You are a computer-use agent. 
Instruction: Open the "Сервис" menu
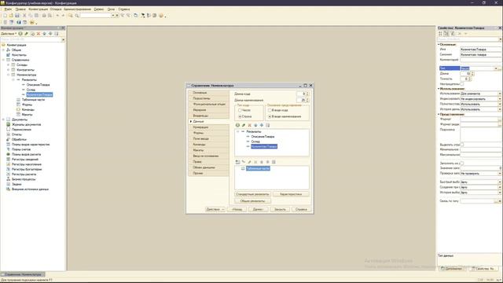pos(98,9)
